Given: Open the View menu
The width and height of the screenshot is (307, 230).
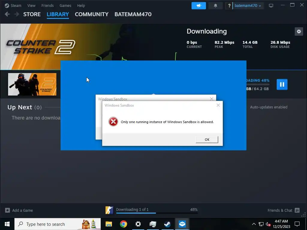Looking at the screenshot, I should (x=31, y=5).
